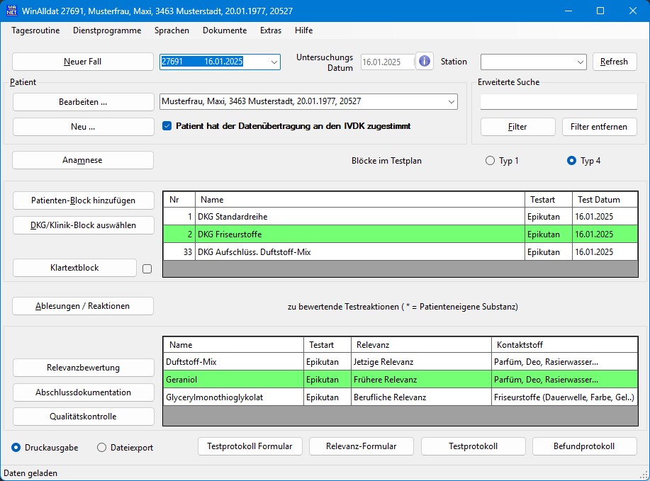Image resolution: width=650 pixels, height=481 pixels.
Task: Select the Glycerylmonothioglykolat reaction row
Action: tap(284, 397)
